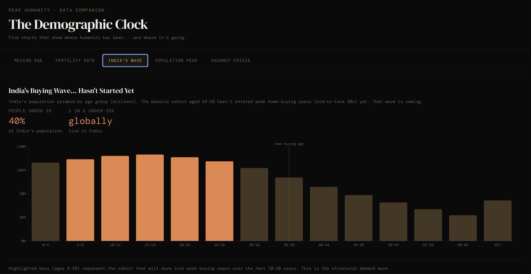Click the tallest bar for ages 15-19
Viewport: 531px width, 274px height.
(150, 198)
